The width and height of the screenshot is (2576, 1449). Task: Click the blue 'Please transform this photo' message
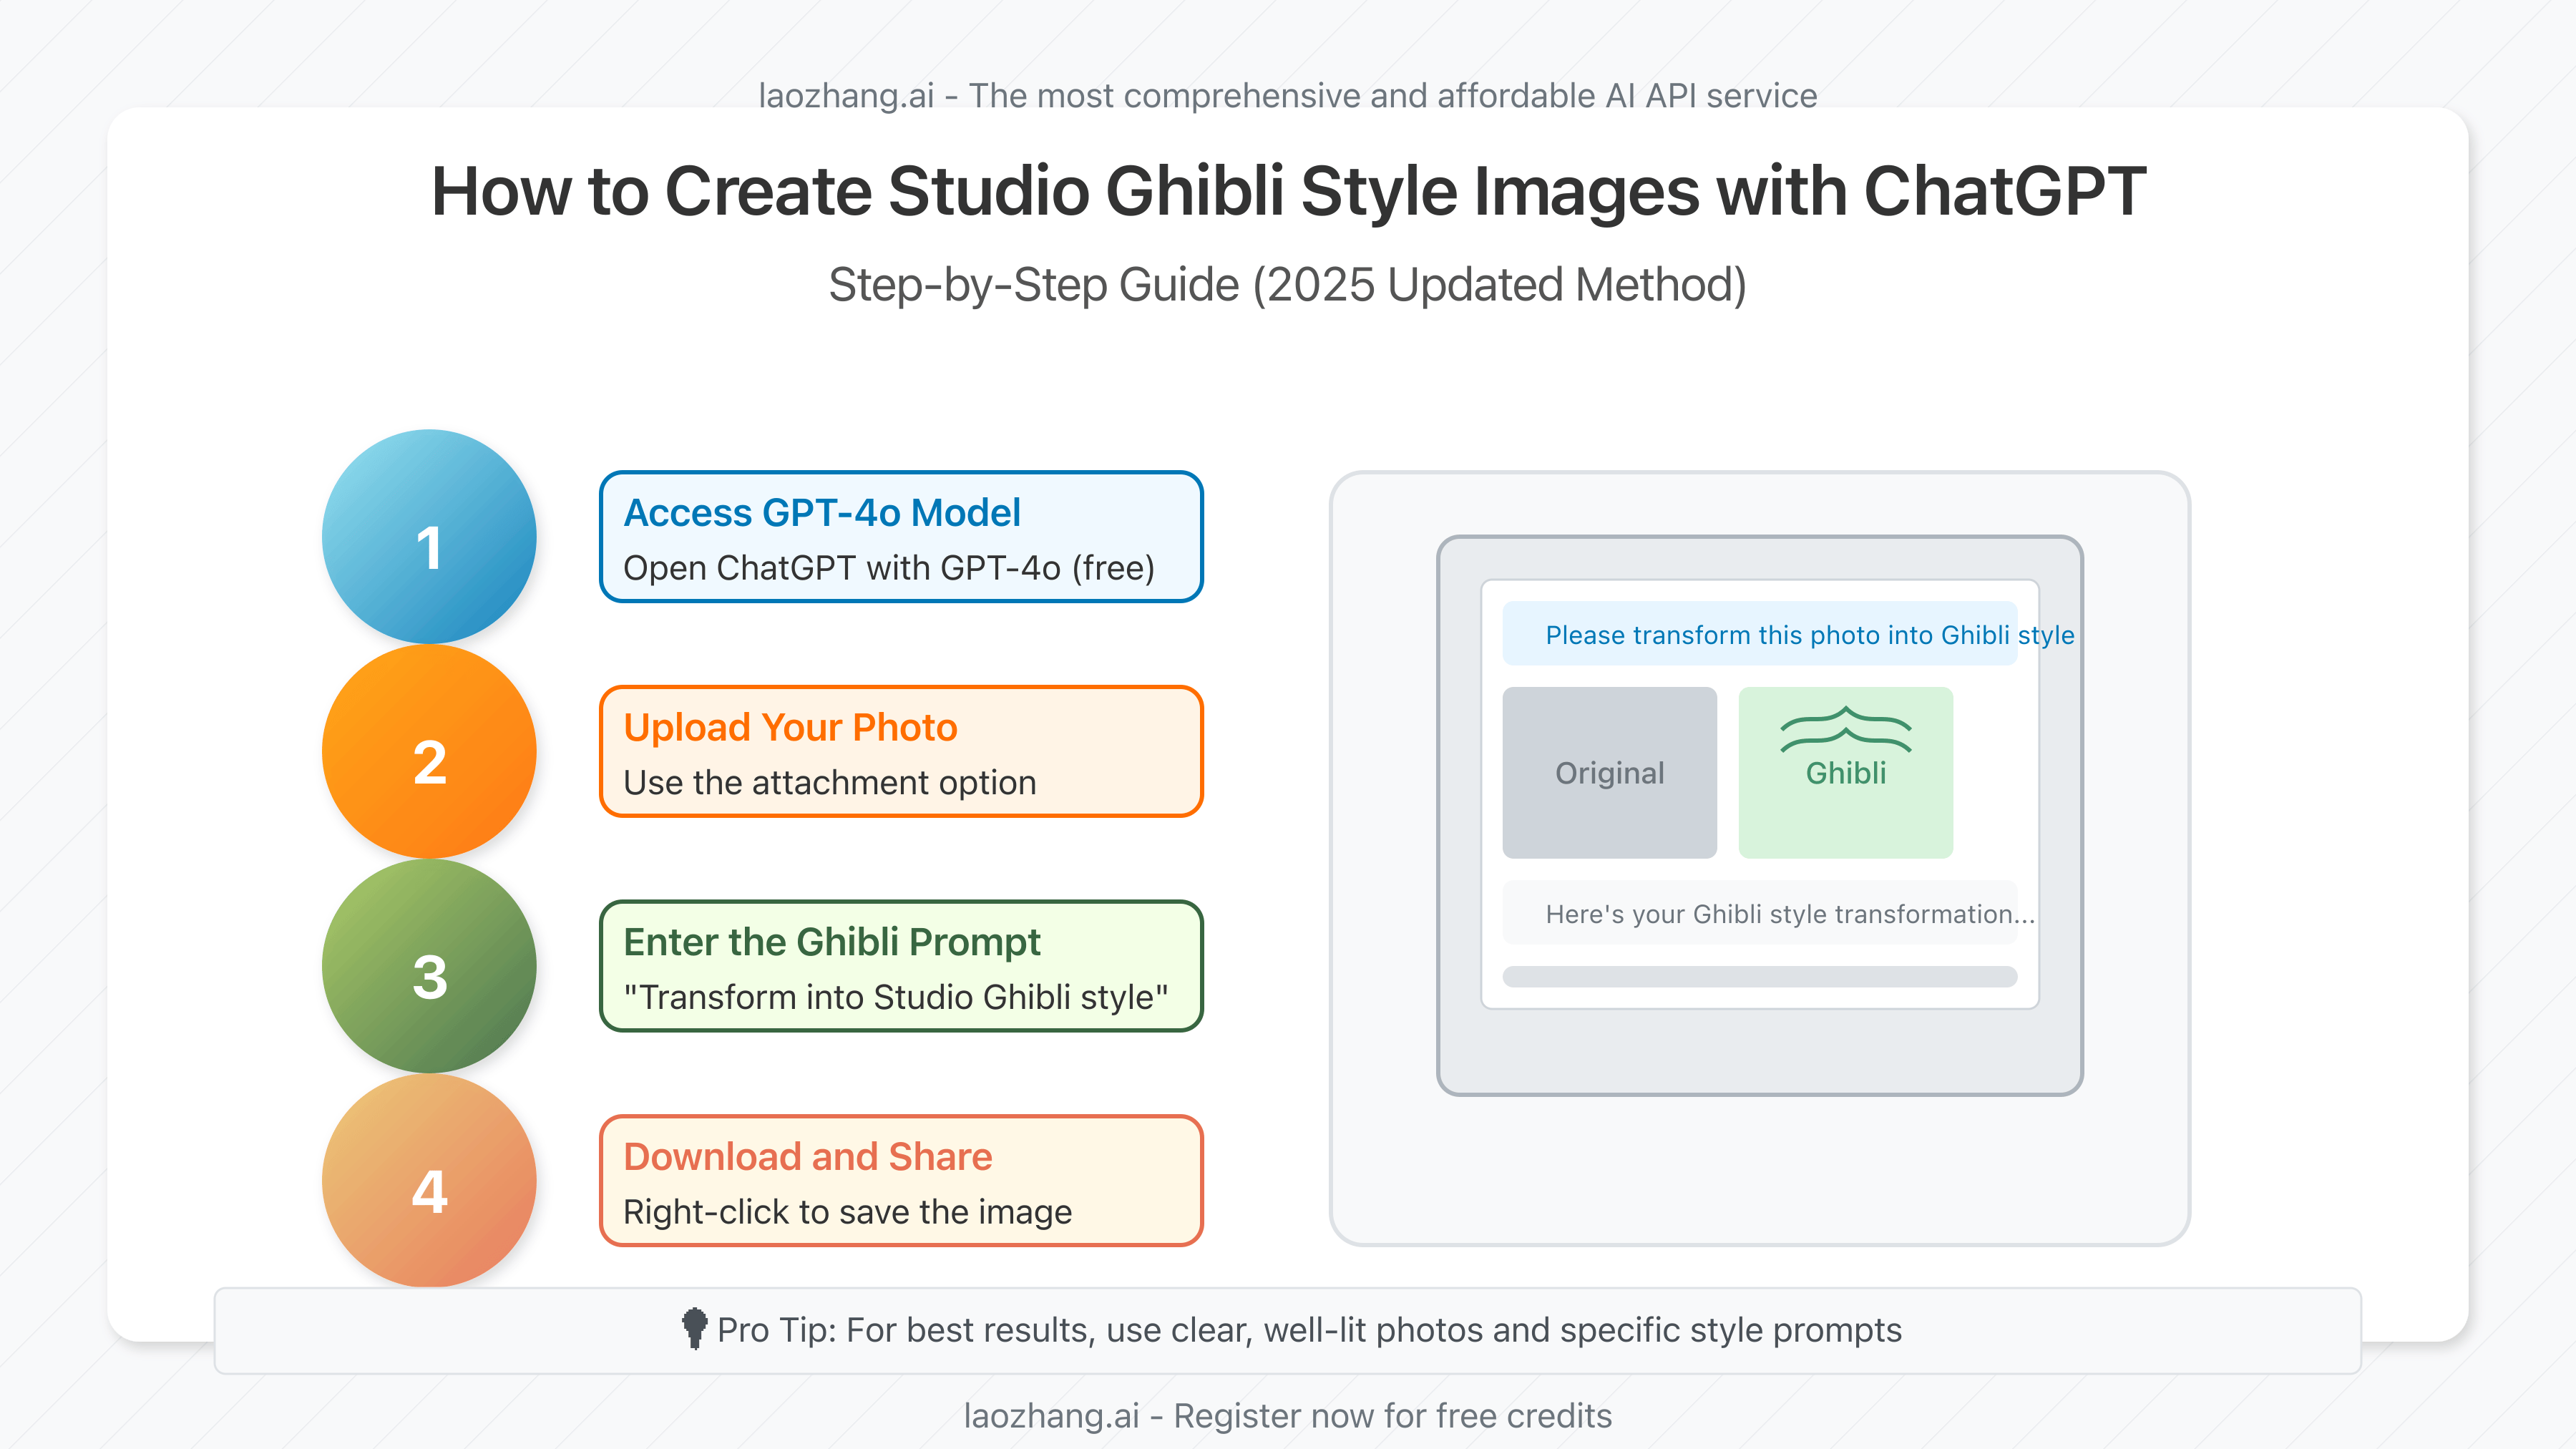(1760, 634)
